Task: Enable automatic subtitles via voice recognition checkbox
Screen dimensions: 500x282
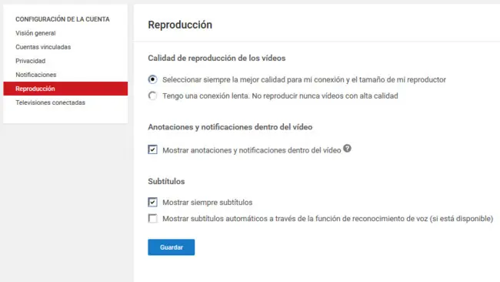Action: coord(153,219)
